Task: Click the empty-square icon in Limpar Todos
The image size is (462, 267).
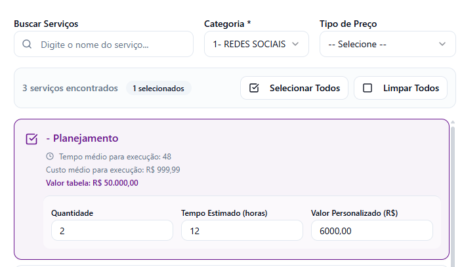Action: (367, 88)
